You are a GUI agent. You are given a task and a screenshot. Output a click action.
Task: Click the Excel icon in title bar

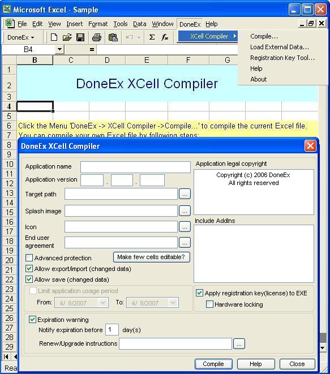click(x=7, y=9)
